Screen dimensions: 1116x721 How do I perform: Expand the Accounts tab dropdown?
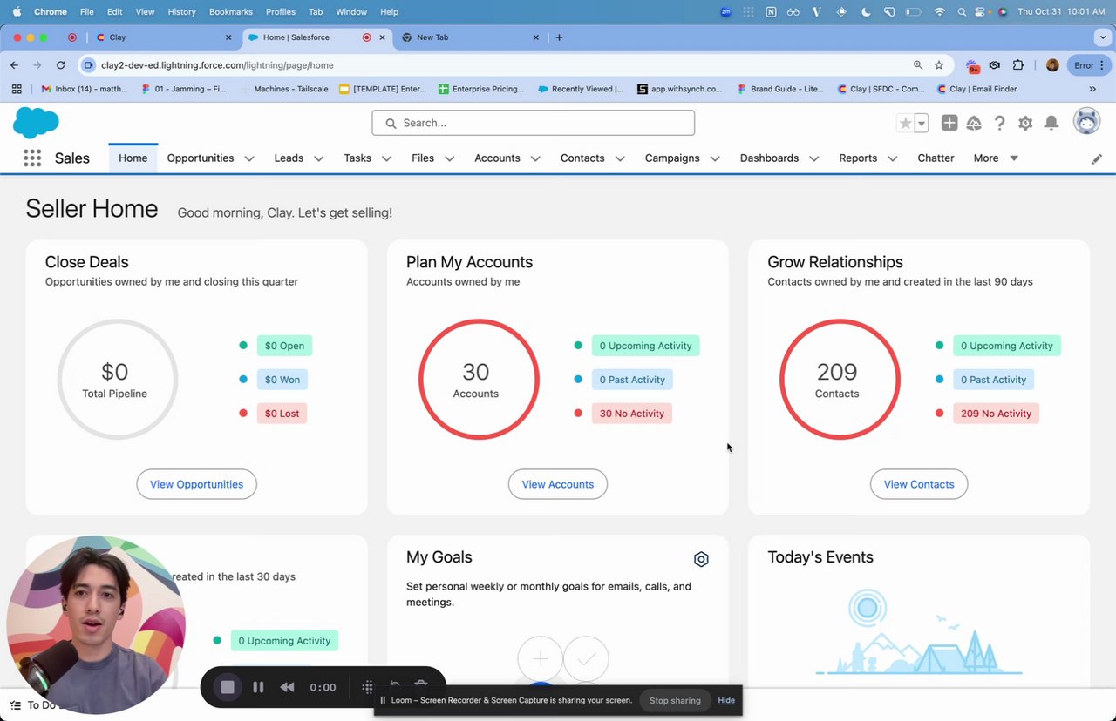click(535, 158)
